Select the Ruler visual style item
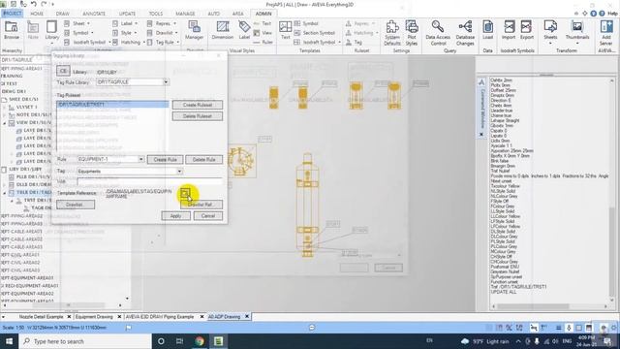 263,42
